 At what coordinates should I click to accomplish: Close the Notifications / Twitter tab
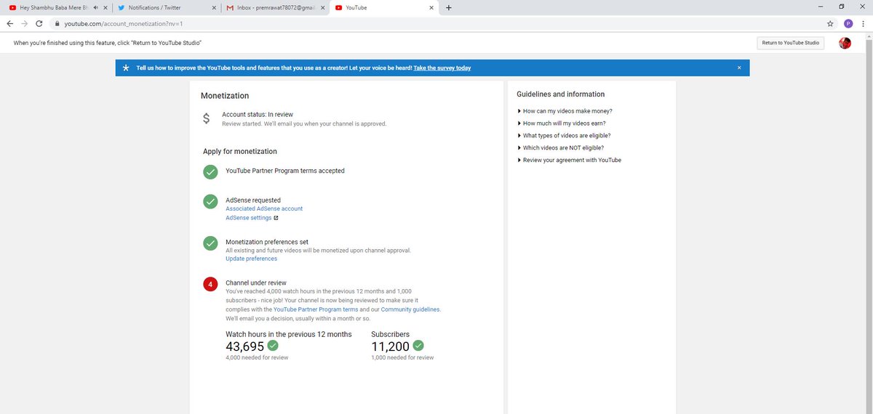click(213, 7)
